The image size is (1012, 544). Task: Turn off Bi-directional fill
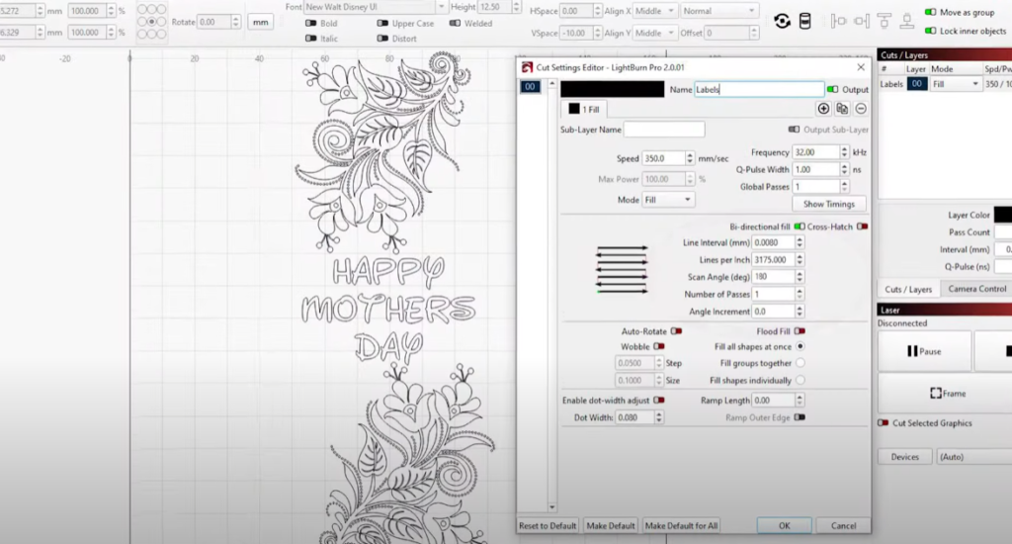coord(800,227)
